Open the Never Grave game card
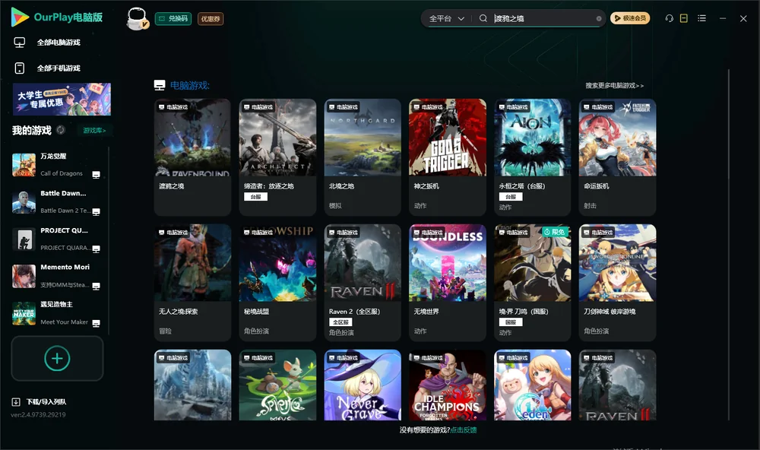Viewport: 760px width, 450px height. point(363,385)
